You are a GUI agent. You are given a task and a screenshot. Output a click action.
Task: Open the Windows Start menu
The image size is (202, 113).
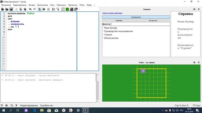3,110
